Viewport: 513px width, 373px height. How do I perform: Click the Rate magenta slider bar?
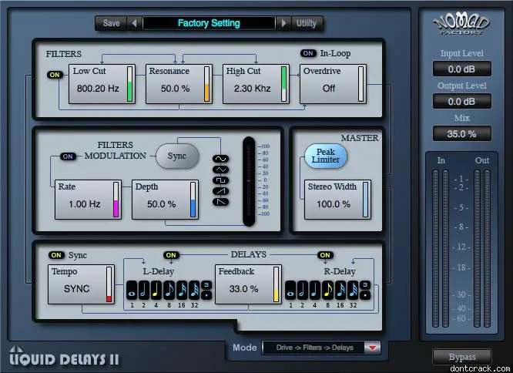point(116,200)
